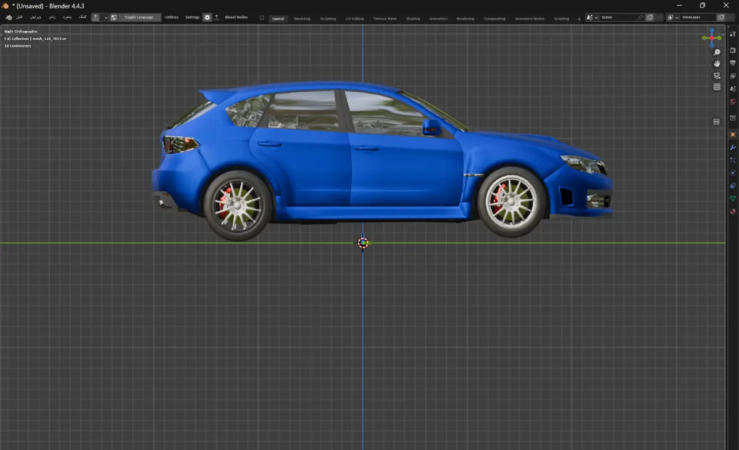The width and height of the screenshot is (739, 450).
Task: Open the پنجره (Window) menu
Action: pos(67,17)
